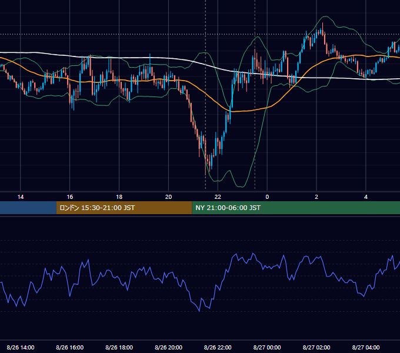Click the 8/27 00:00 date label
Screen dimensions: 400x353
pos(267,347)
